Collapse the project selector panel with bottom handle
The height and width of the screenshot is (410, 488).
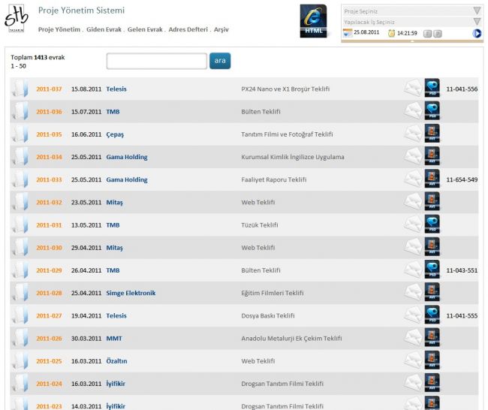tap(411, 43)
